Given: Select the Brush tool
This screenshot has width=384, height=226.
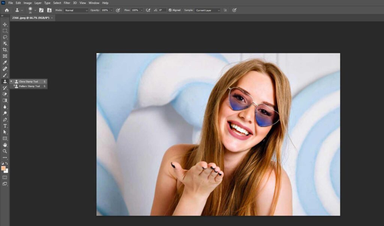Looking at the screenshot, I should tap(4, 75).
